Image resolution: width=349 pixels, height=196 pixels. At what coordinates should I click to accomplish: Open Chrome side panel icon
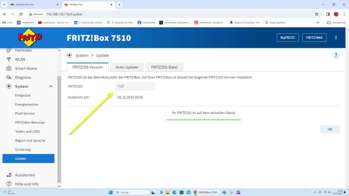[328, 14]
